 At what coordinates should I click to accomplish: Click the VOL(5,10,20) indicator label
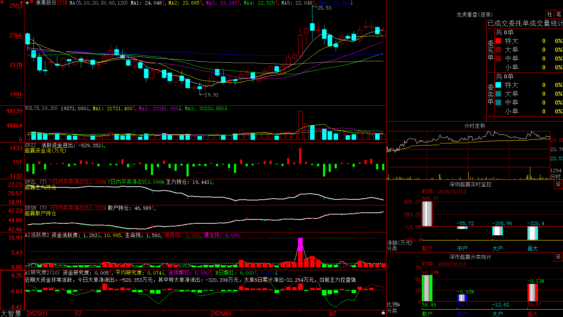click(41, 108)
